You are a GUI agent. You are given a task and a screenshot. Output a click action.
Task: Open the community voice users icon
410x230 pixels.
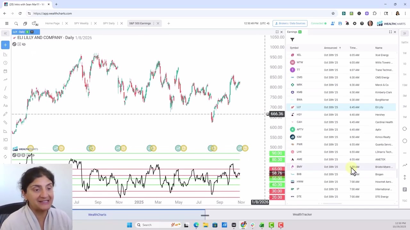point(333,23)
